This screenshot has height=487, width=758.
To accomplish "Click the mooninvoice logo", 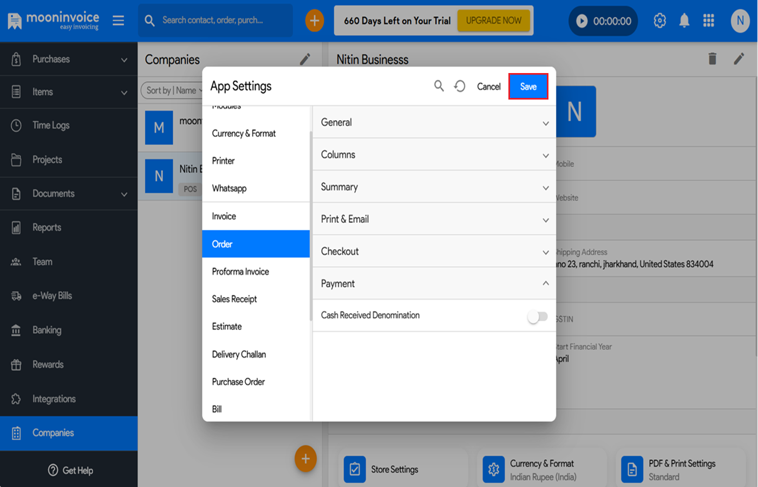I will pyautogui.click(x=54, y=21).
